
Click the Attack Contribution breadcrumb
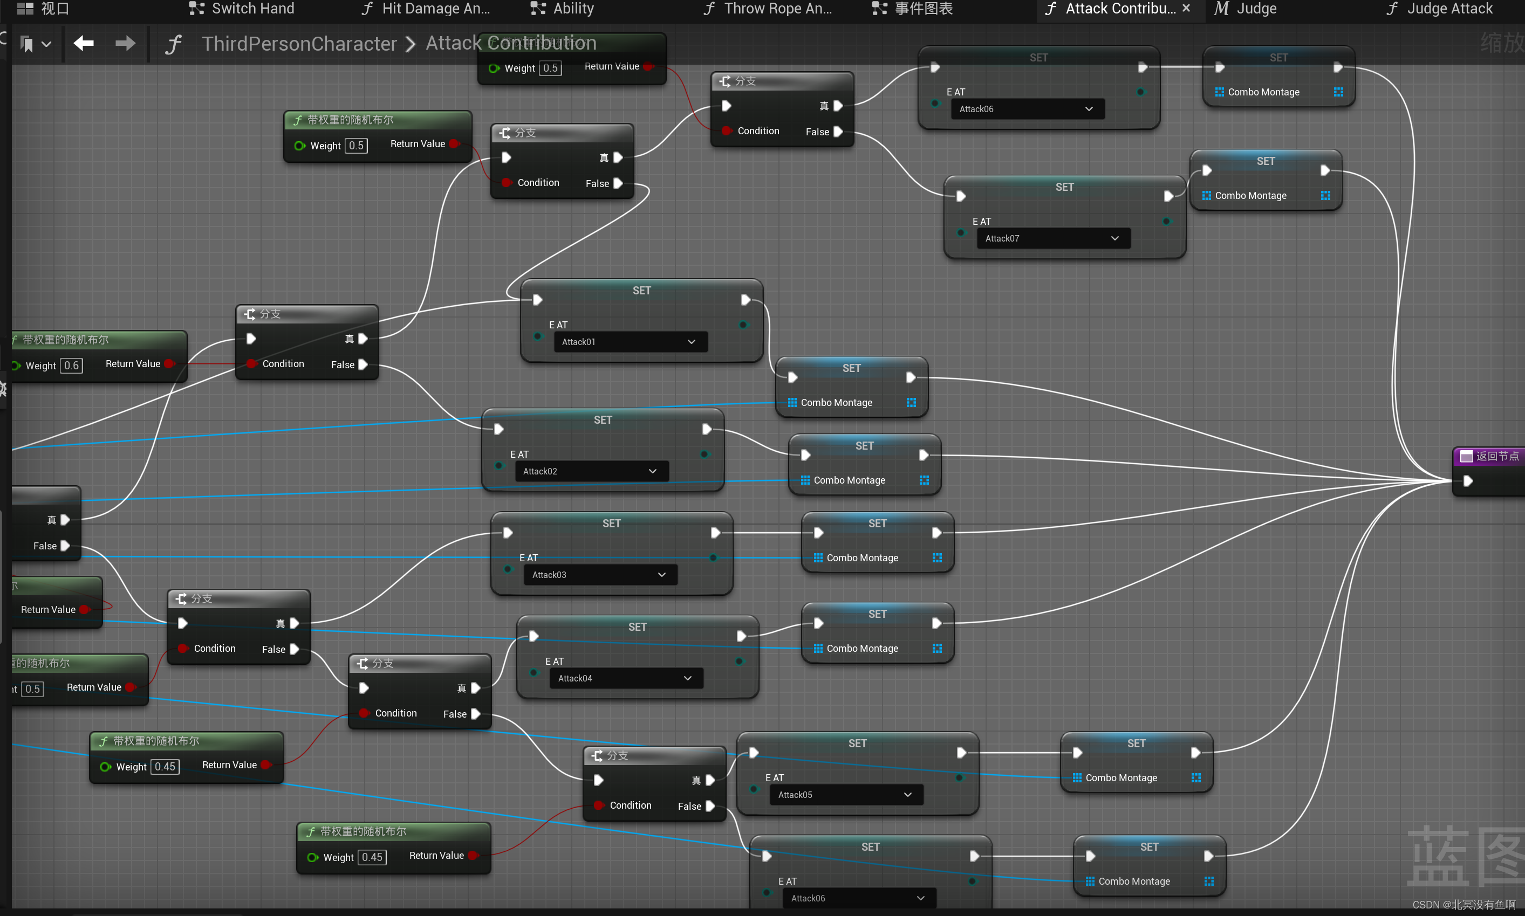(x=511, y=43)
